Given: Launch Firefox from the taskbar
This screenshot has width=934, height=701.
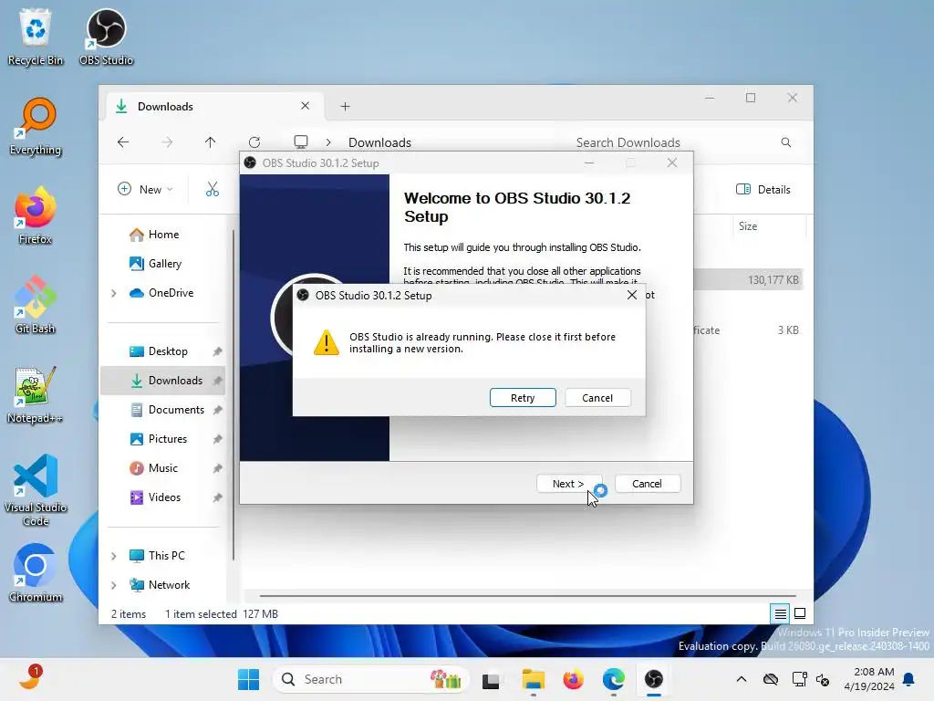Looking at the screenshot, I should coord(573,679).
